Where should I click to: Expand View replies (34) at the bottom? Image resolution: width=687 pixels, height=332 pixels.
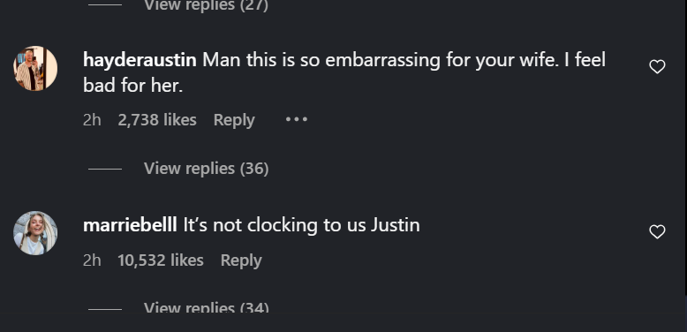[x=207, y=307]
